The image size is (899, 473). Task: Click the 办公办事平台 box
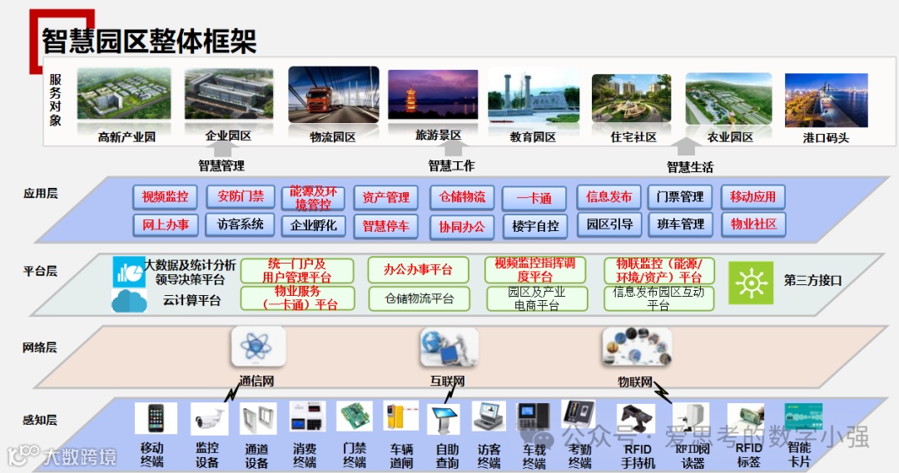point(419,269)
